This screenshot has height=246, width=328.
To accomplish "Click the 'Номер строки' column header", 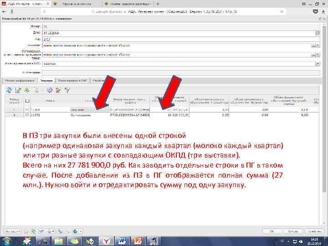I will pos(14,101).
